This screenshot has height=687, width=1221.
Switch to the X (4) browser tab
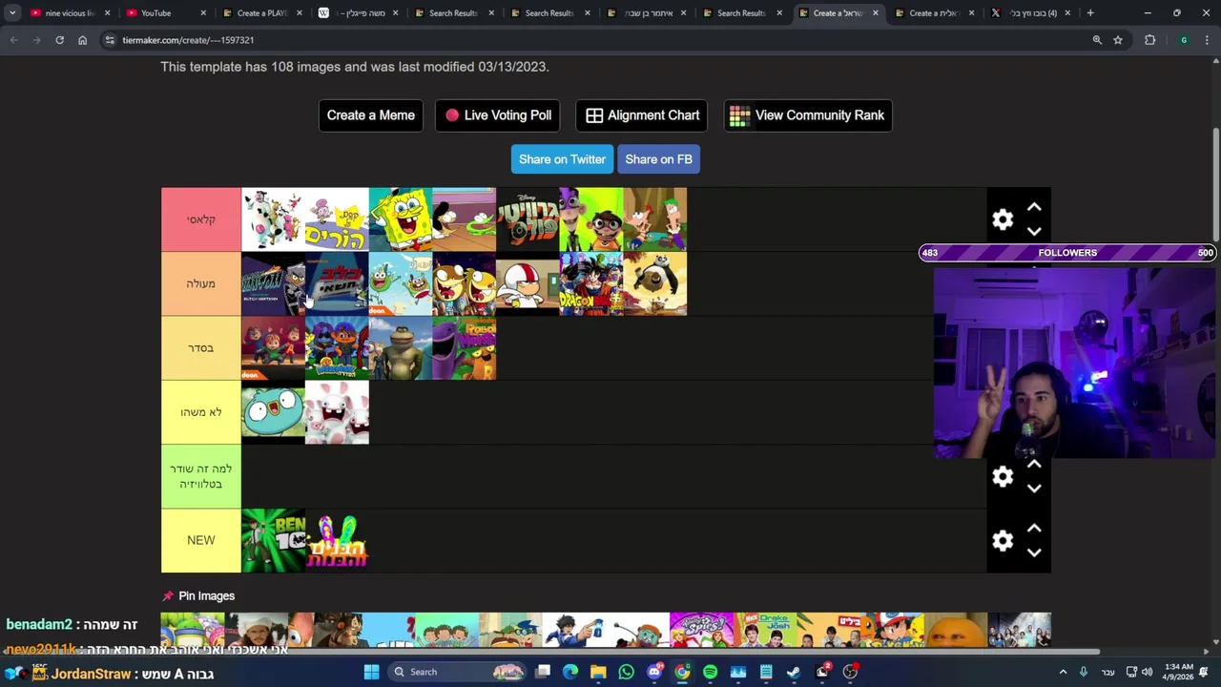1029,13
